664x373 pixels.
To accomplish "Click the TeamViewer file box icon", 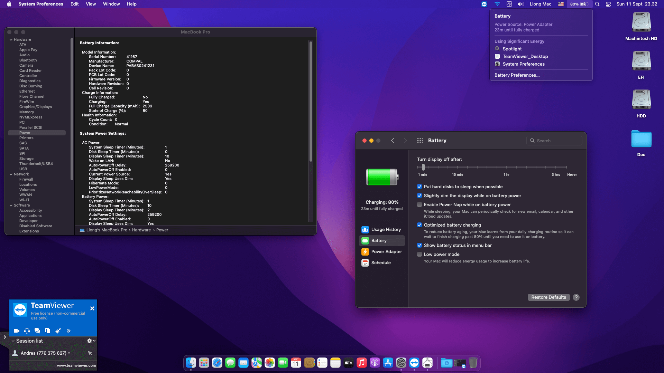I will pos(48,331).
